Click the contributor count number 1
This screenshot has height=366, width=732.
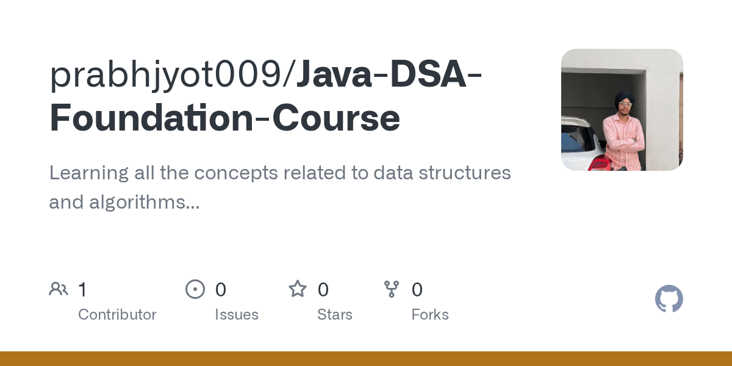pyautogui.click(x=82, y=290)
